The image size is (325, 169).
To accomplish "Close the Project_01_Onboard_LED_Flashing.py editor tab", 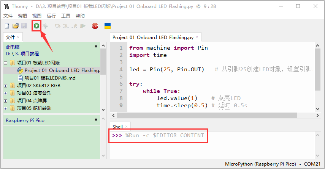I will 197,37.
